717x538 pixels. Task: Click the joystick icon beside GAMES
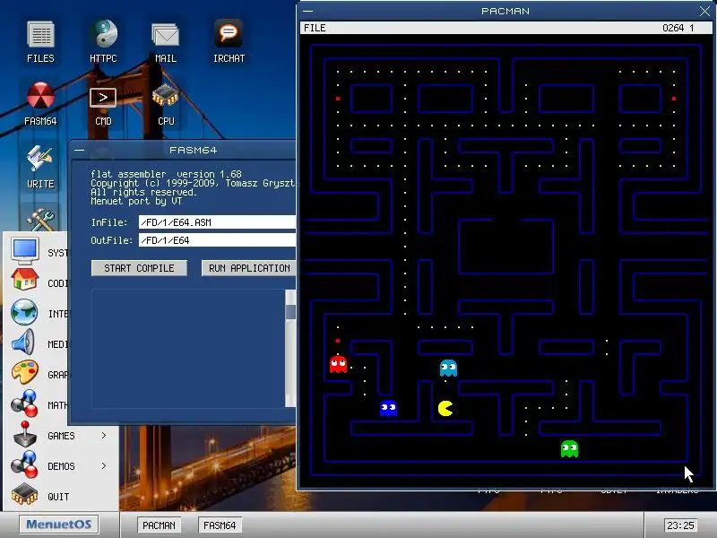(25, 434)
